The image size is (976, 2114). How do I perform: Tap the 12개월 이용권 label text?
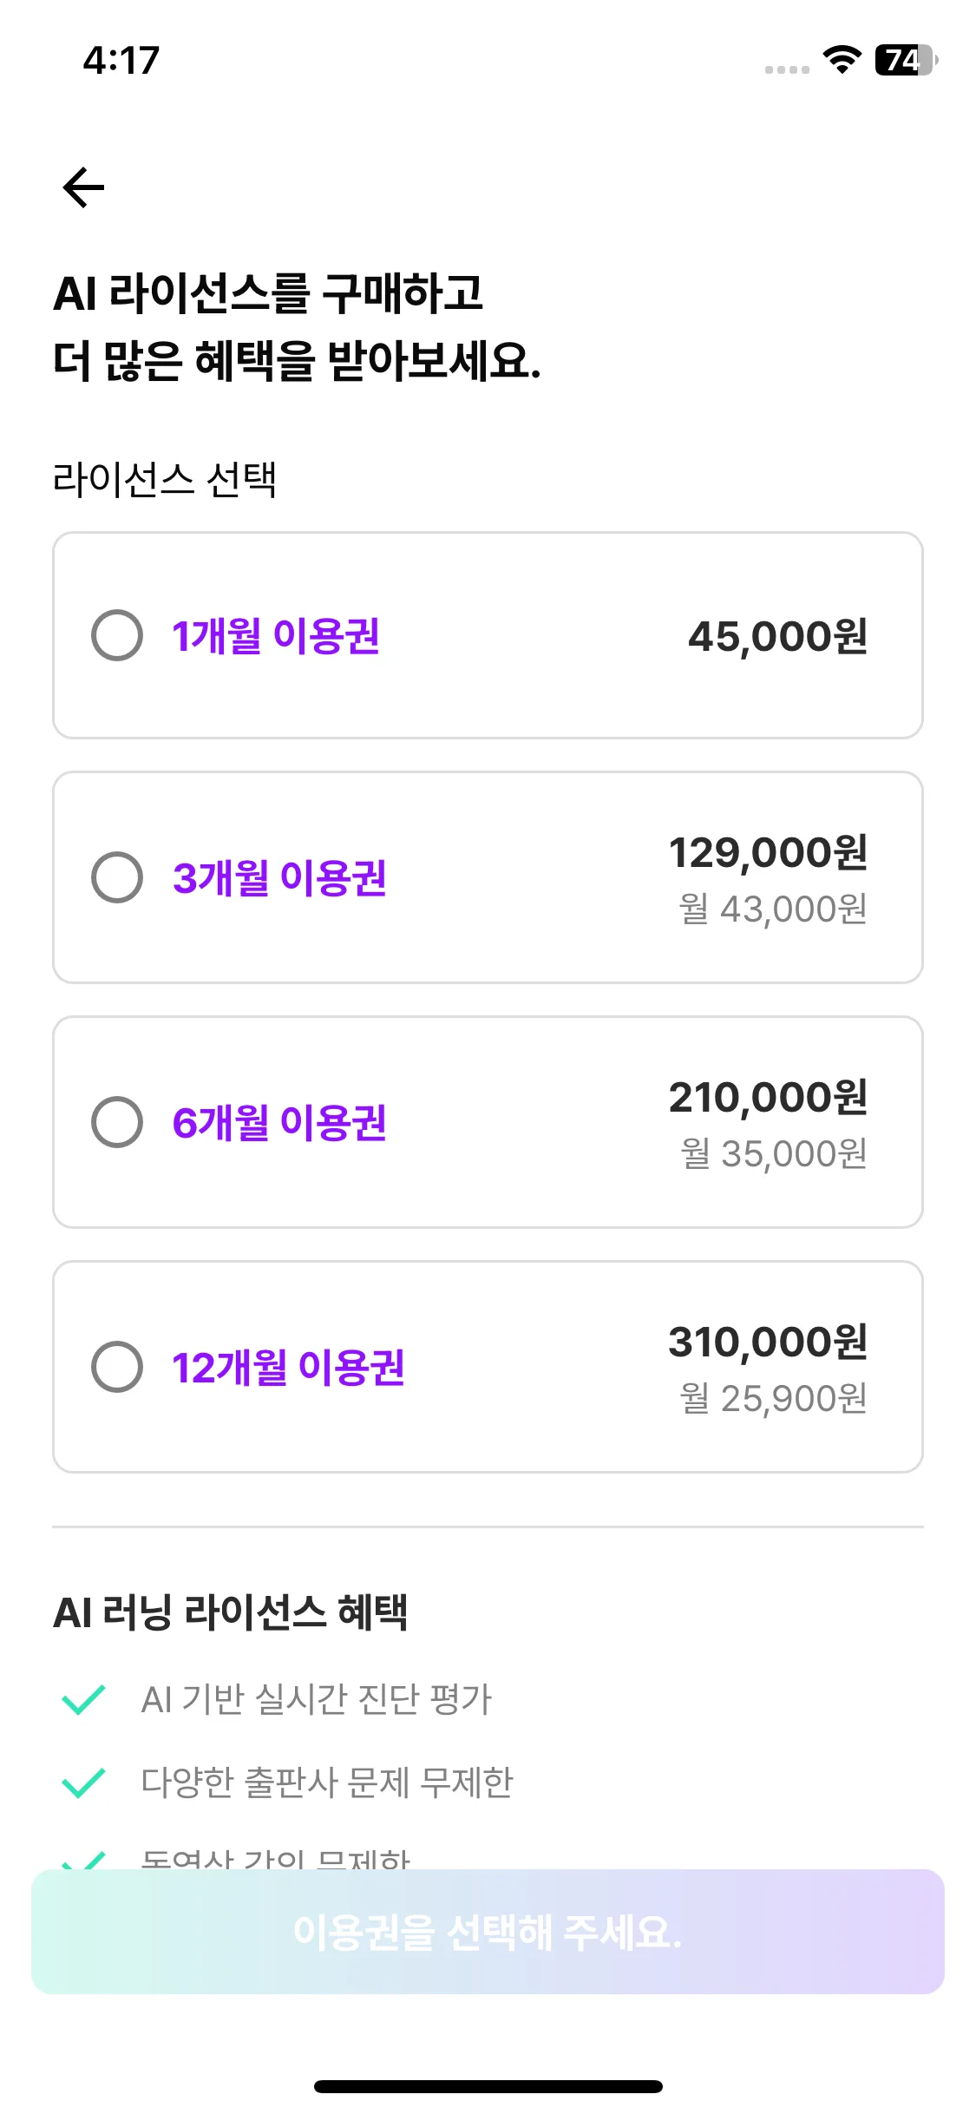[288, 1367]
